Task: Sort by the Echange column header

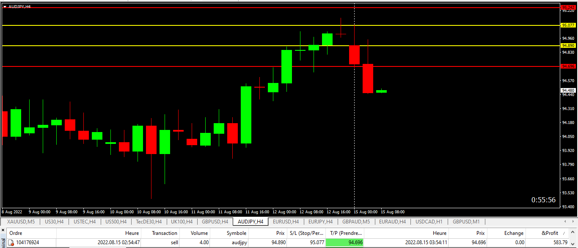Action: coord(506,233)
